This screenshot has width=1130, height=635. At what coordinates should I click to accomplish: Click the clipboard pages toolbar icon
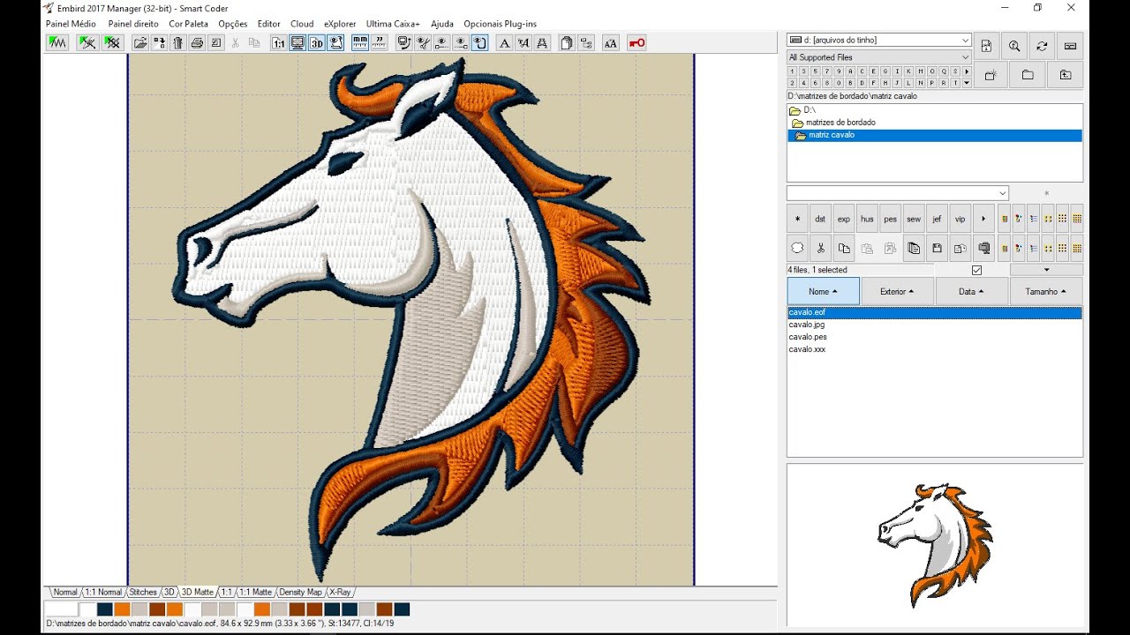567,42
